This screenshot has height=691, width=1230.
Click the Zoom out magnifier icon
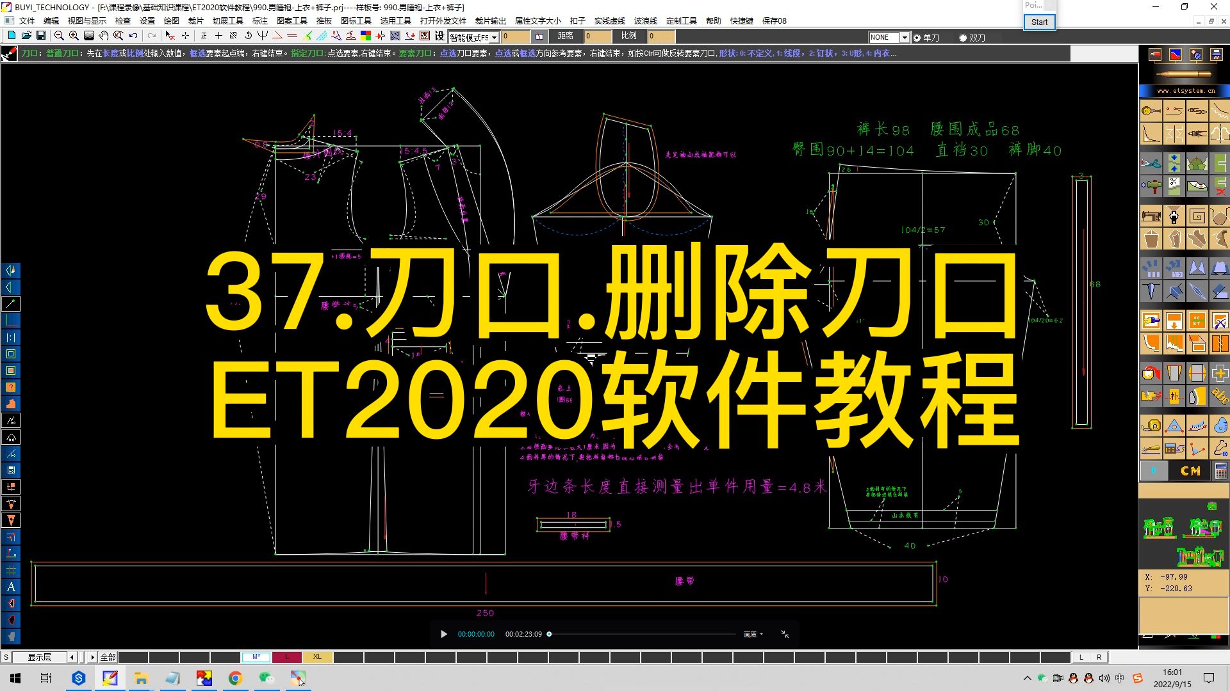(59, 36)
